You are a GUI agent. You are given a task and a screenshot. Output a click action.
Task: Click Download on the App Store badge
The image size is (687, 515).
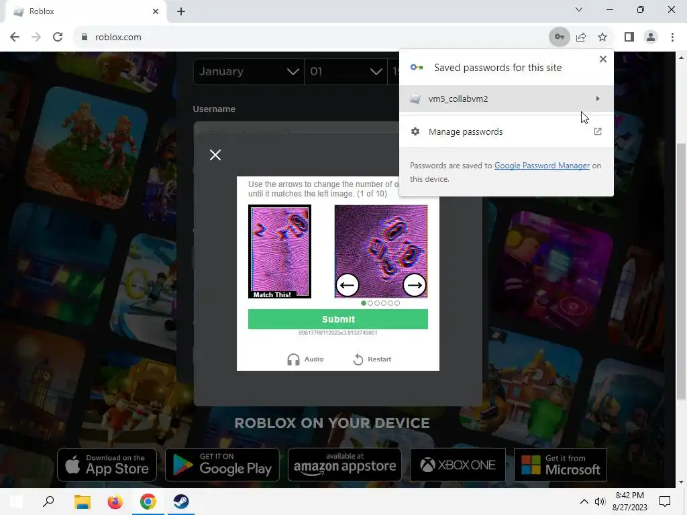coord(107,465)
